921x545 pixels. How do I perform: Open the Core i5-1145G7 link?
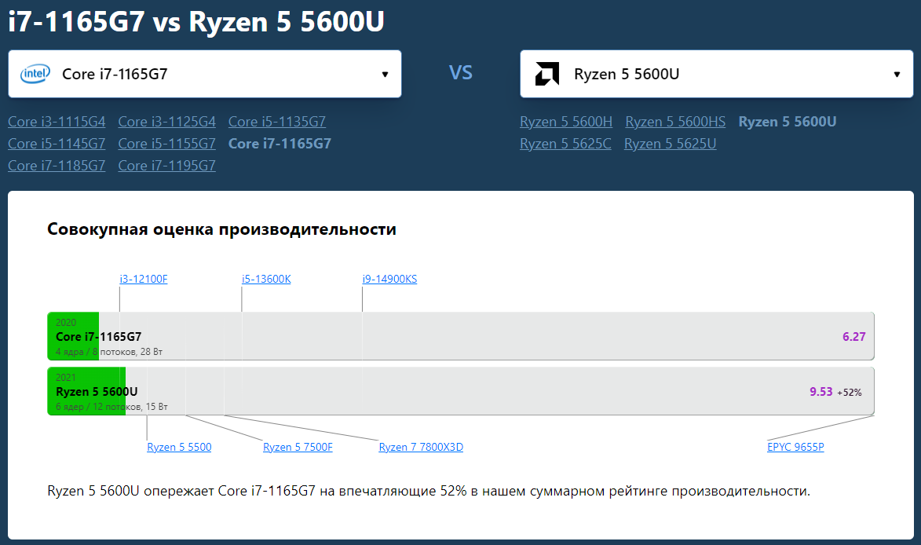click(x=57, y=143)
